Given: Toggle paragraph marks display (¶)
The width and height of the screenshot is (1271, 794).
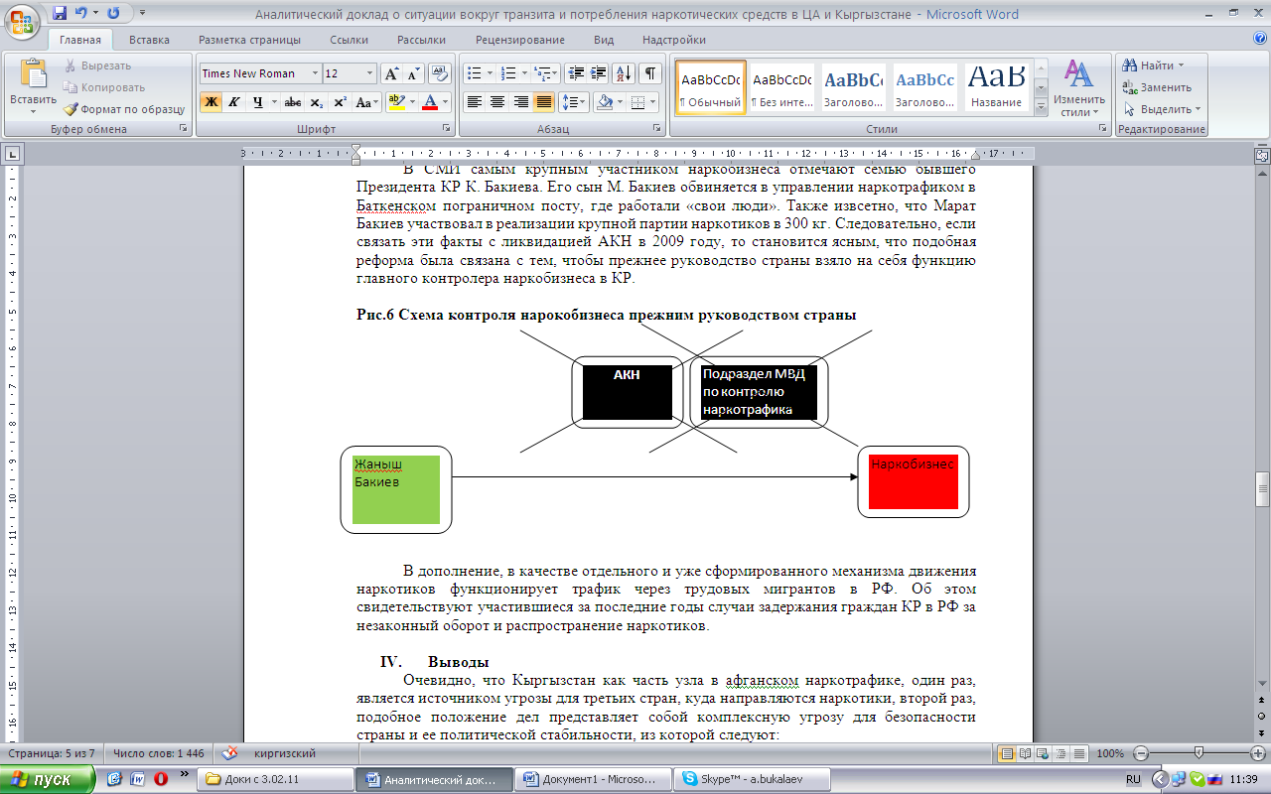Looking at the screenshot, I should point(650,73).
